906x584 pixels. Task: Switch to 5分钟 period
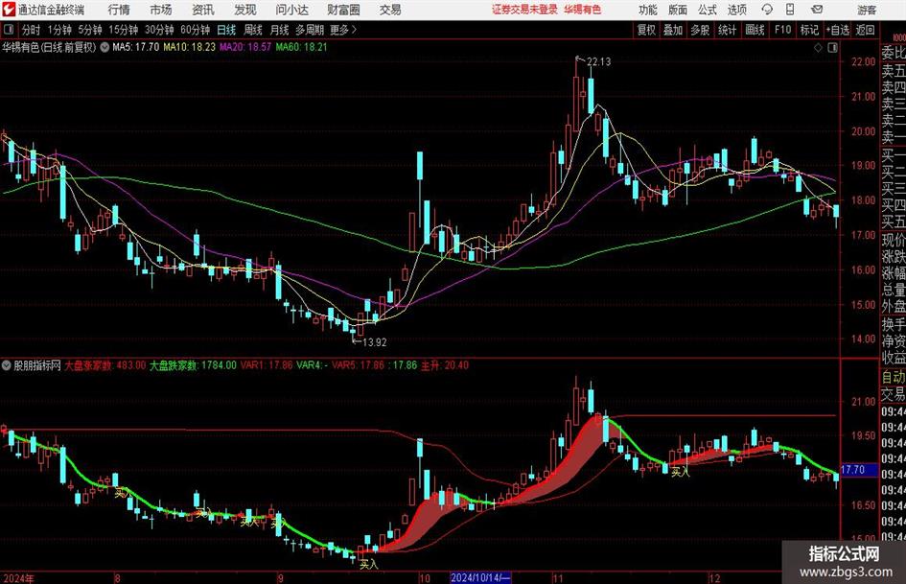89,30
